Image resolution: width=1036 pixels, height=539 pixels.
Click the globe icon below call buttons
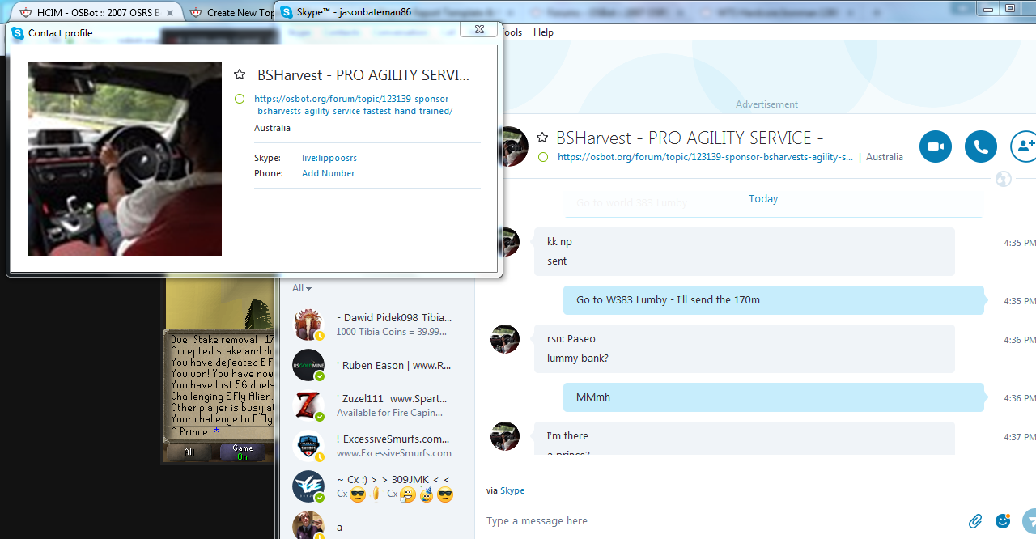pyautogui.click(x=1004, y=179)
